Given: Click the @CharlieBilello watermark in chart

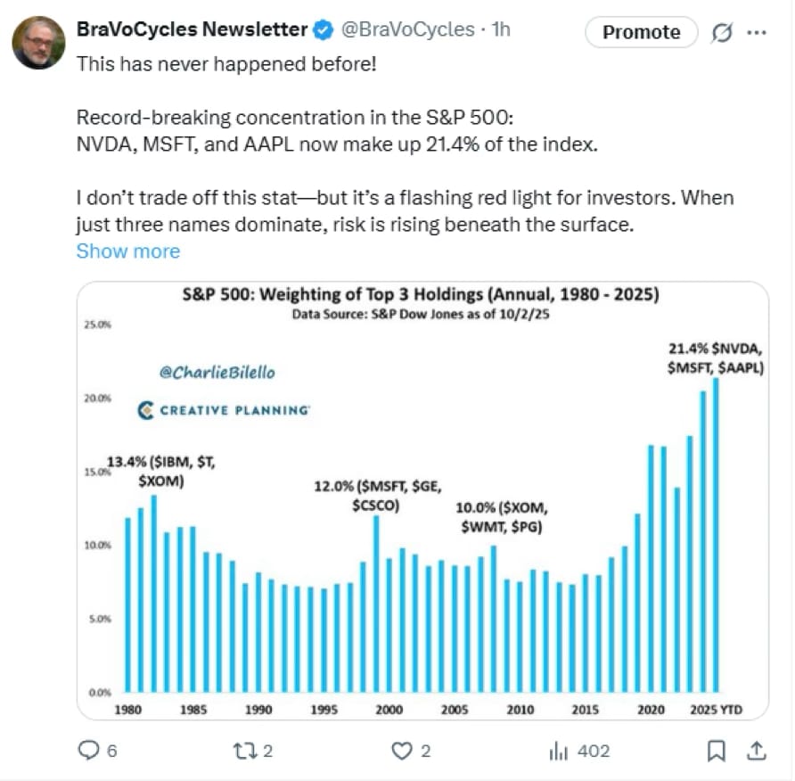Looking at the screenshot, I should (x=217, y=372).
